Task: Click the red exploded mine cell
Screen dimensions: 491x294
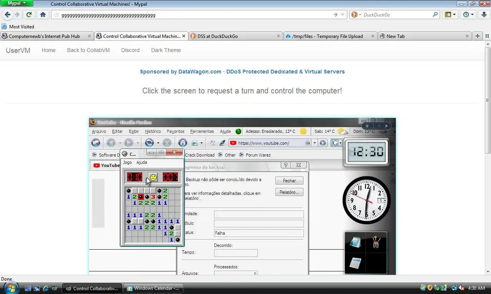Action: pos(141,197)
